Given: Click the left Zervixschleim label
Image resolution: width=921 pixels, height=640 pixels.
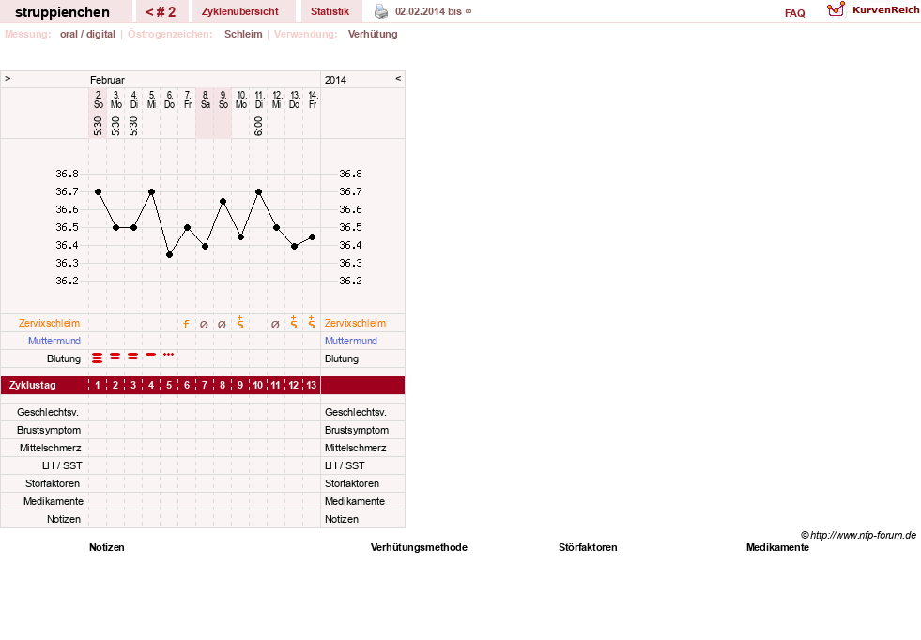Looking at the screenshot, I should (x=50, y=323).
